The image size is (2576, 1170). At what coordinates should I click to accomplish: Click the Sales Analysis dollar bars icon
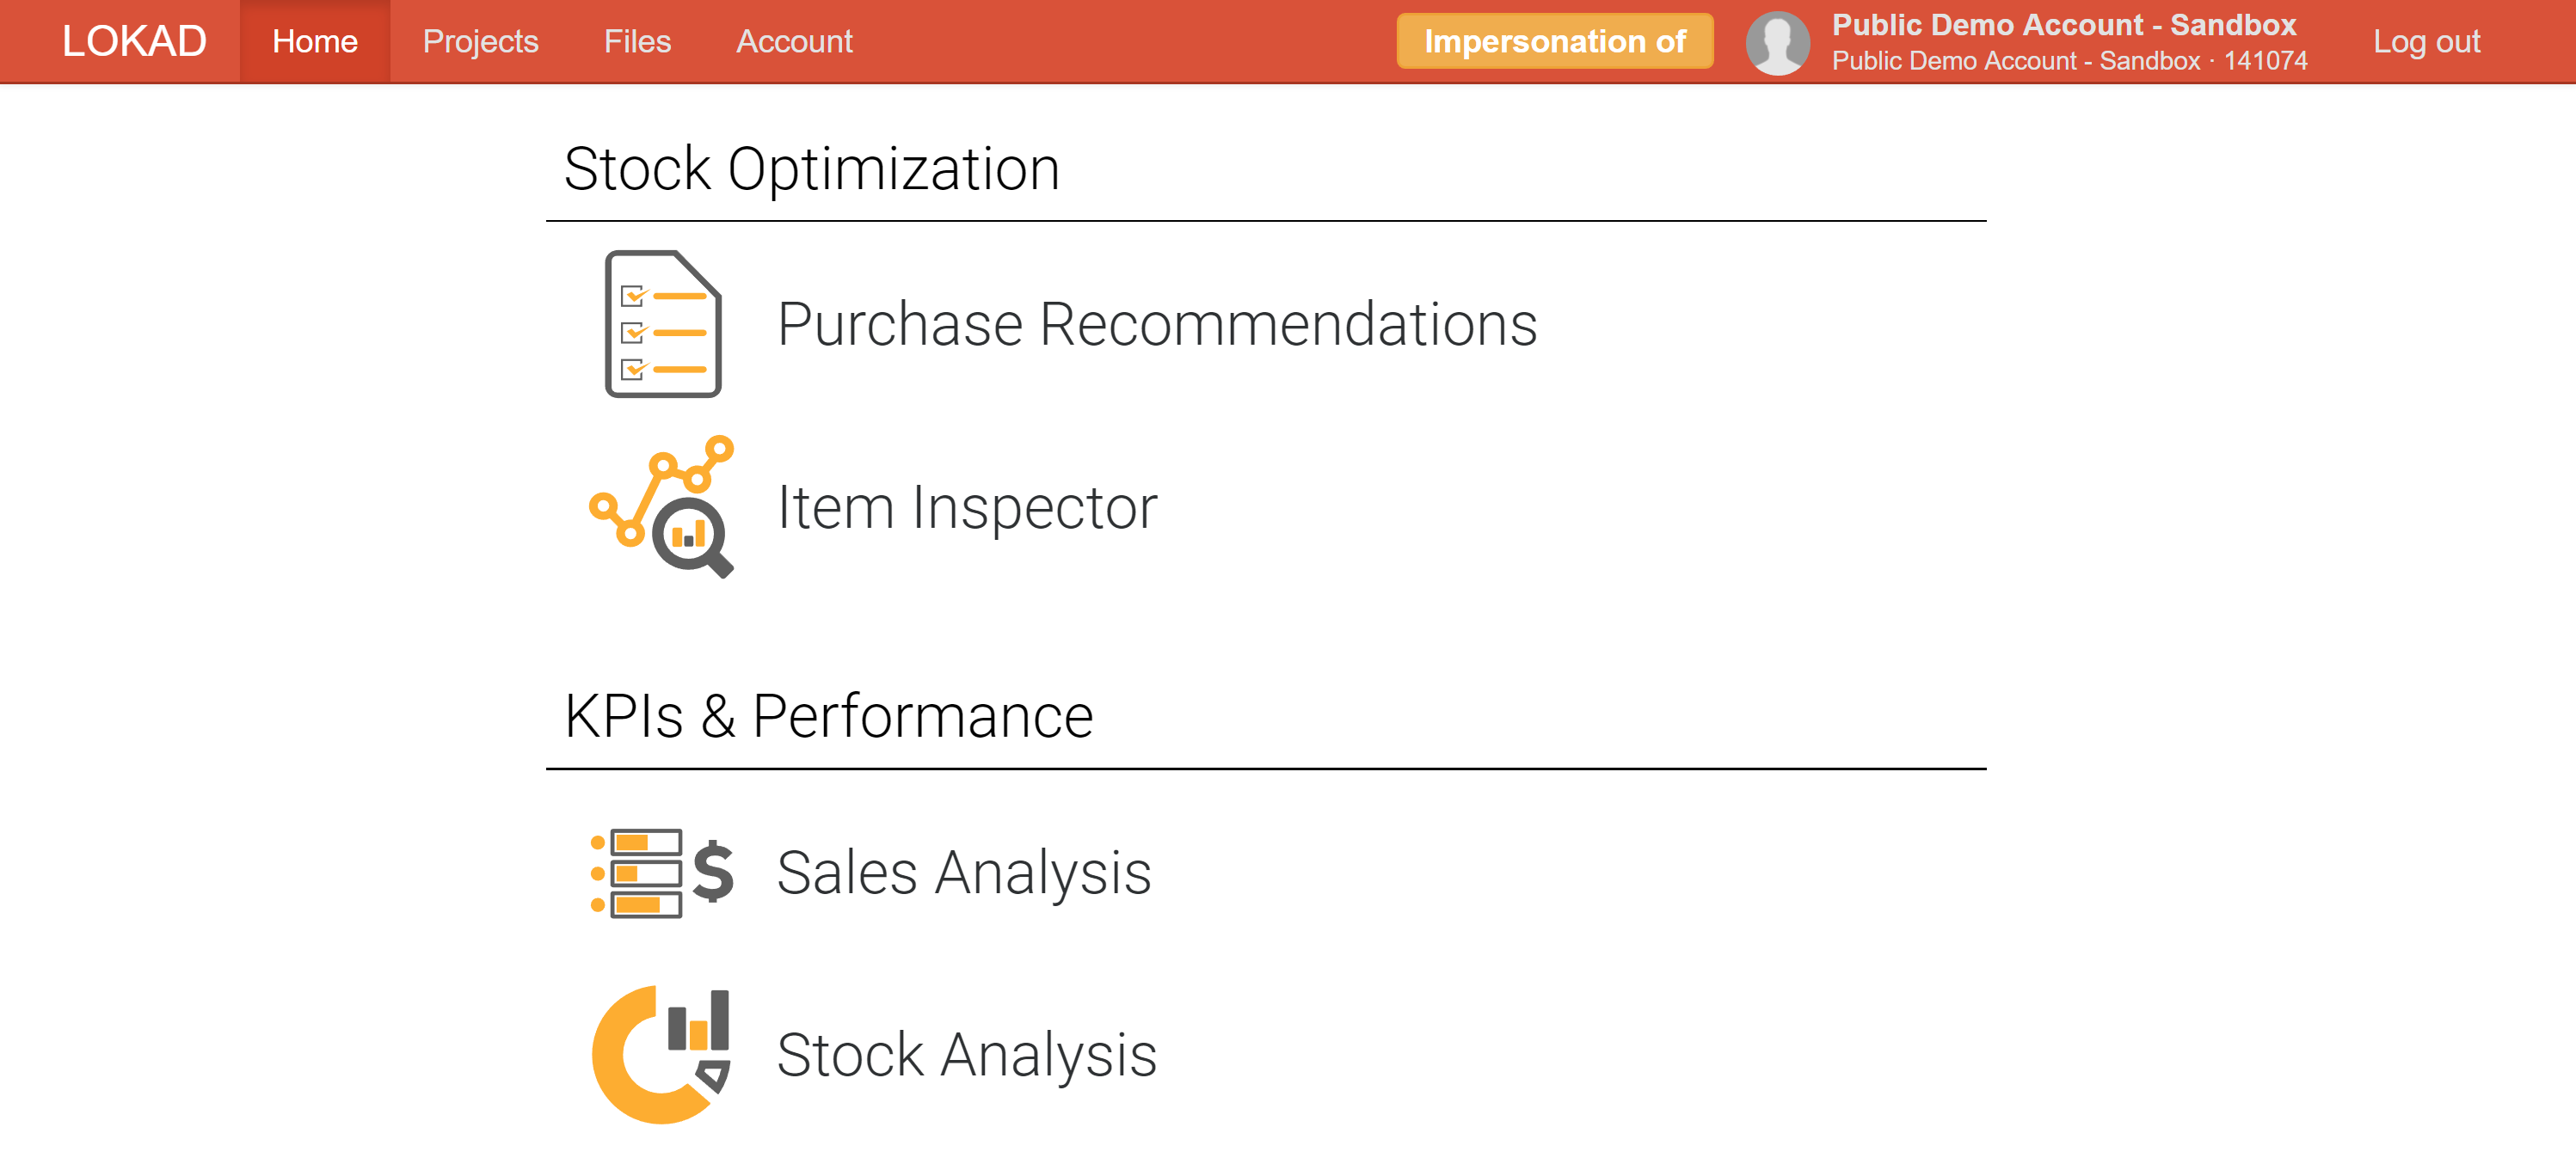[x=663, y=873]
